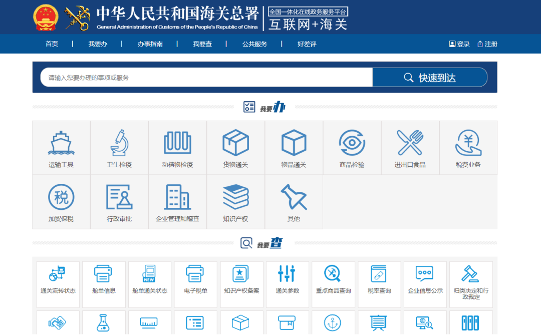
Task: Click the anchor icon in the bottom row
Action: [333, 323]
